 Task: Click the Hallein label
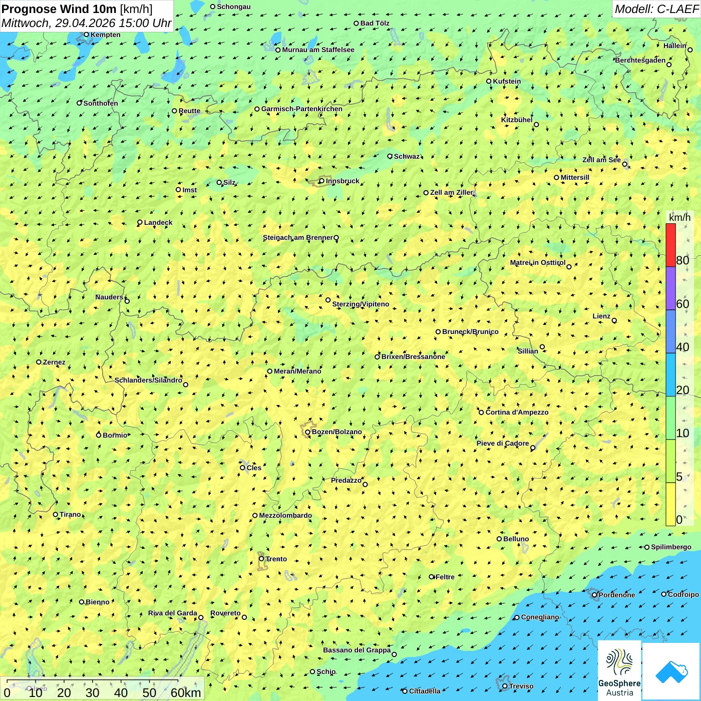click(675, 46)
